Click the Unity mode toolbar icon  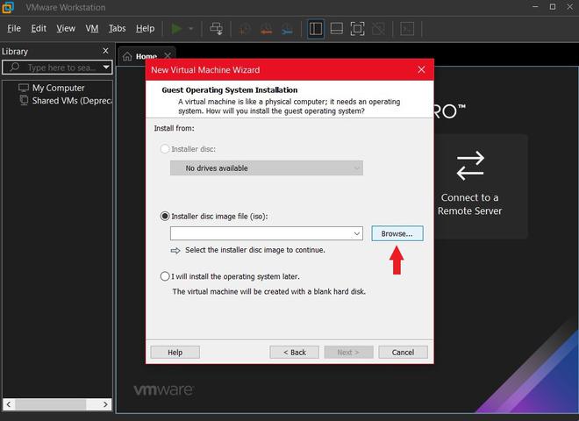click(x=378, y=28)
